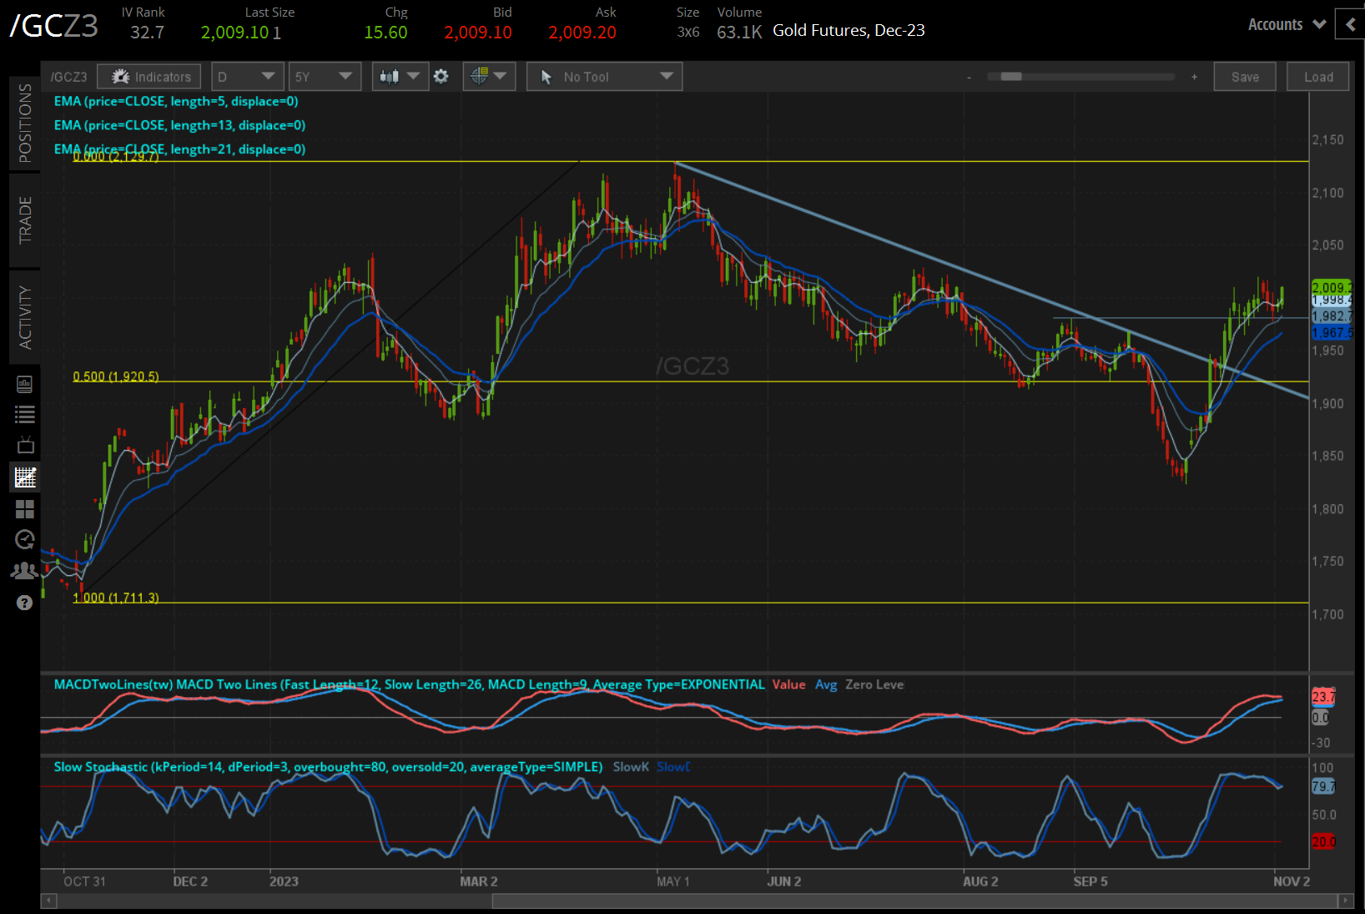Click the live TV sidebar icon

click(25, 445)
